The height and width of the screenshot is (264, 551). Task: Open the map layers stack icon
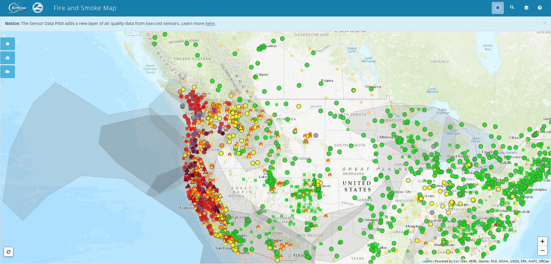click(x=526, y=8)
